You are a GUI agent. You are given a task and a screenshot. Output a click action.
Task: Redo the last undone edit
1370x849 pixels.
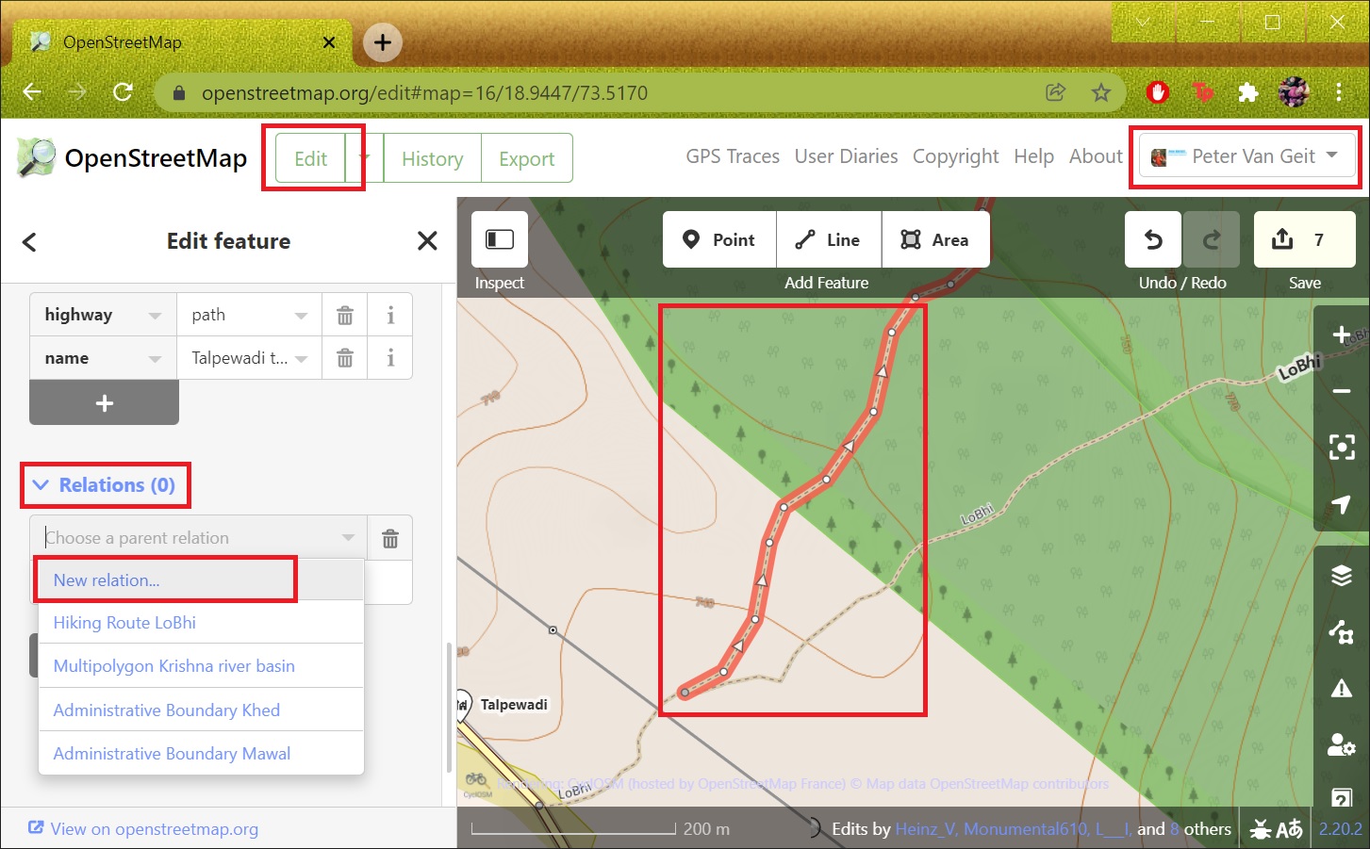click(x=1212, y=239)
